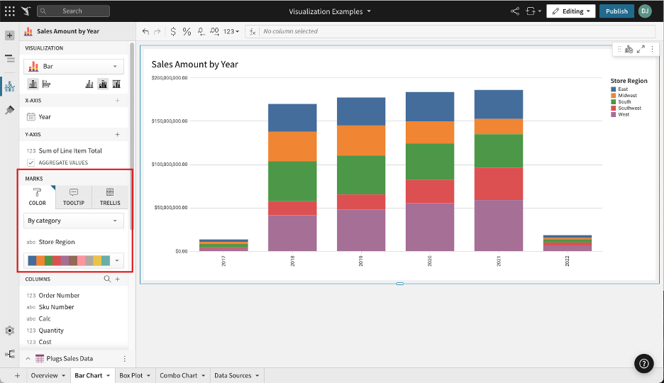
Task: Click the Publish button
Action: tap(616, 11)
